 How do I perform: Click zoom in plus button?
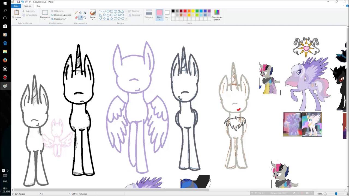347,194
